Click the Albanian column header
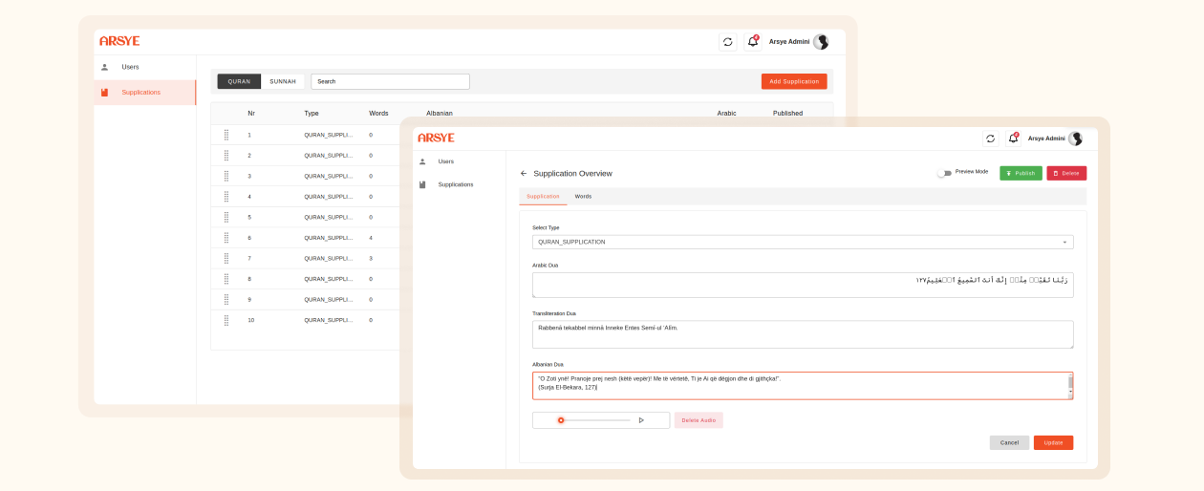 click(x=440, y=113)
